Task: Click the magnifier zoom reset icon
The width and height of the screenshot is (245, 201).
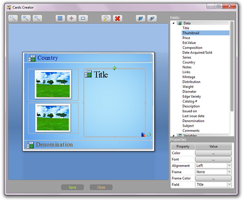Action: pos(13,19)
